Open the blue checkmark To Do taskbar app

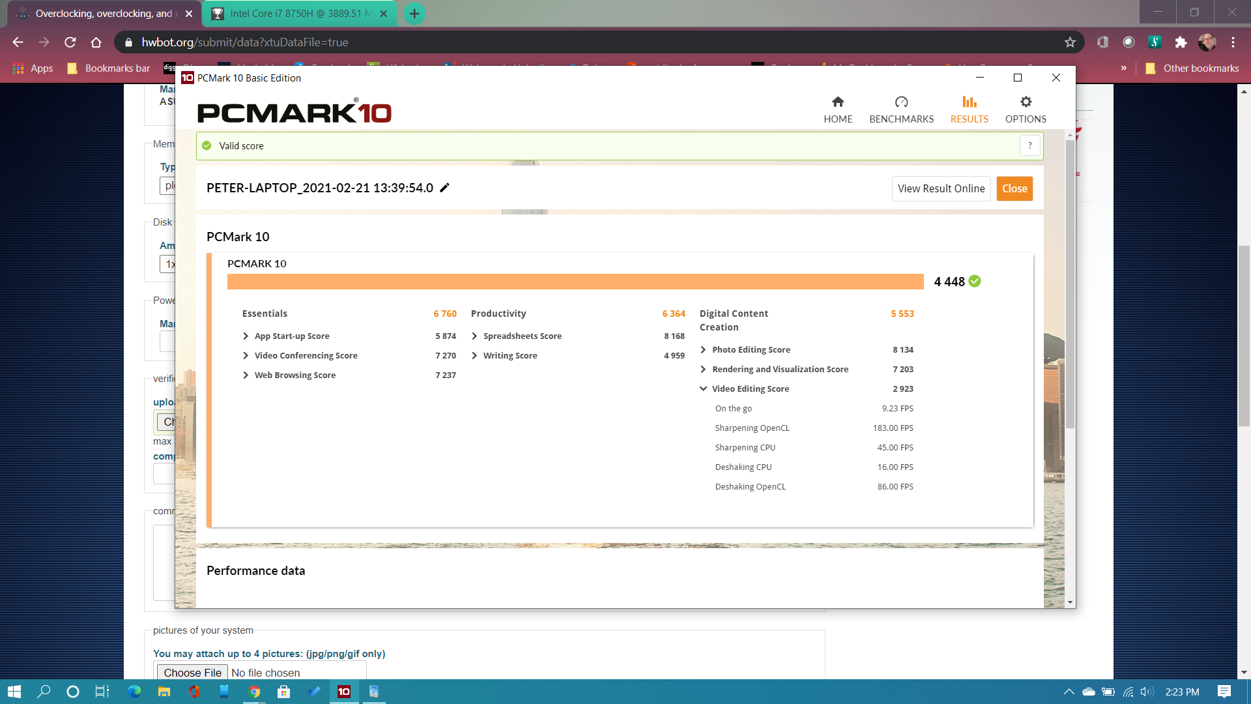point(314,692)
